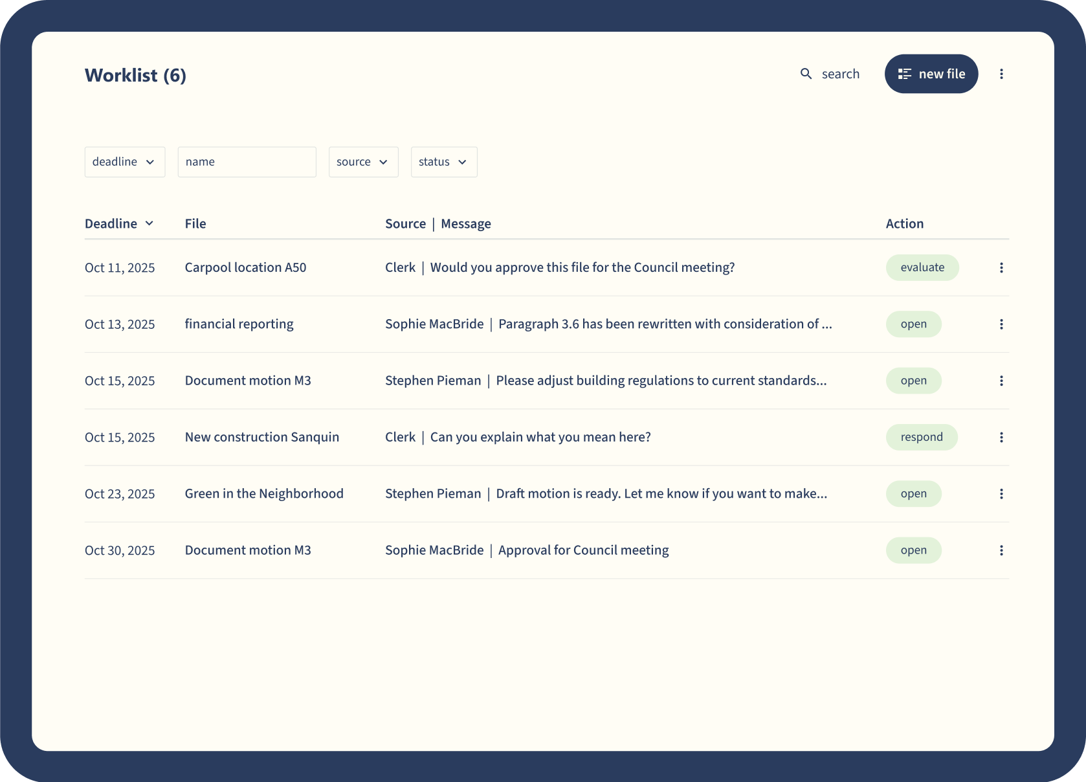This screenshot has height=782, width=1086.
Task: Open row menu for Oct 30 Document motion M3
Action: 1001,550
